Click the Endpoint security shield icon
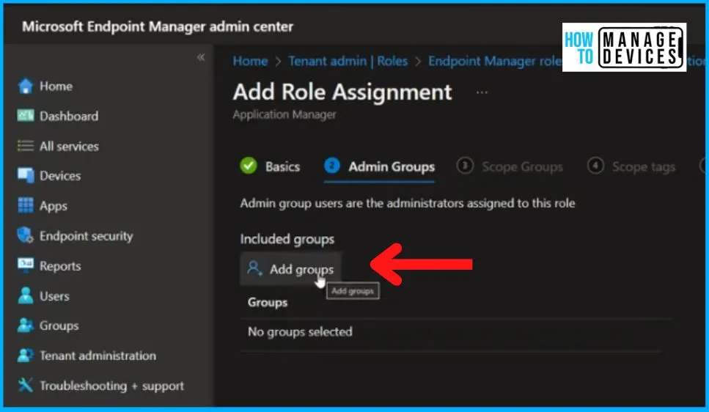Image resolution: width=709 pixels, height=412 pixels. [x=26, y=235]
